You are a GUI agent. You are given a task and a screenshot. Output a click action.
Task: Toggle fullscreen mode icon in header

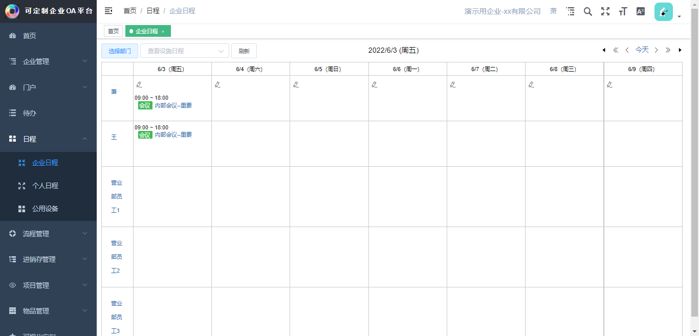[x=605, y=11]
